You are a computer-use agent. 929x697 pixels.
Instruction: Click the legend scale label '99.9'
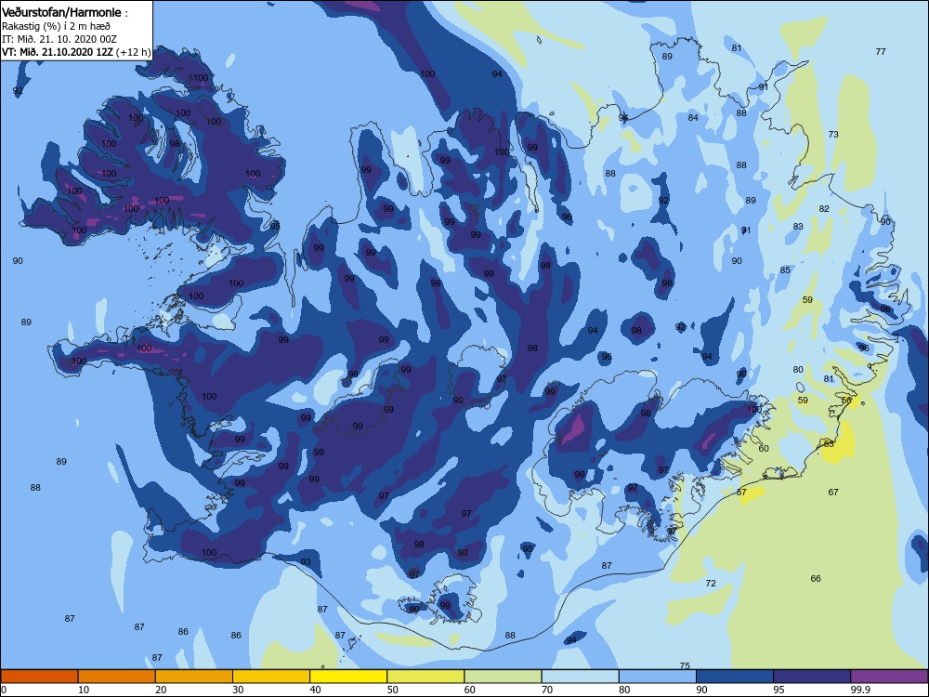(860, 690)
